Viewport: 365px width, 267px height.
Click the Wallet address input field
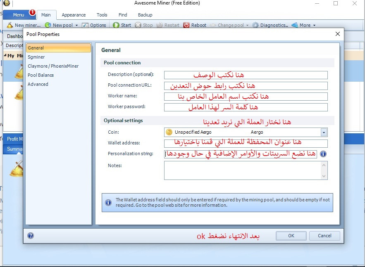tap(246, 143)
